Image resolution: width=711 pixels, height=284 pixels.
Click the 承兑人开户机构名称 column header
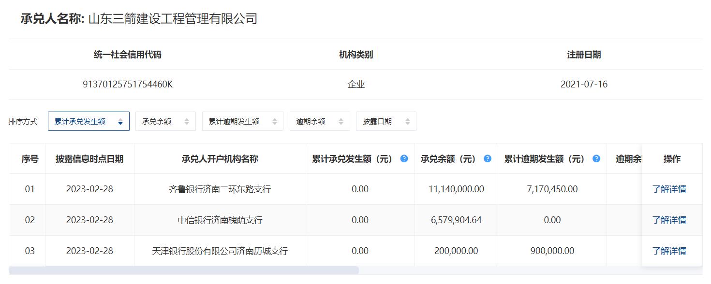[219, 158]
